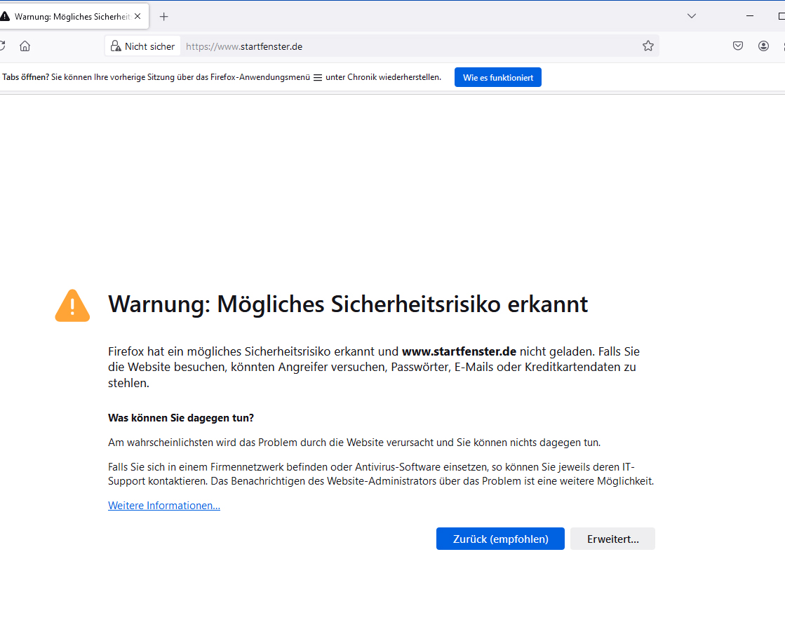Select the security warning tab
Screen dimensions: 785x627
point(67,16)
